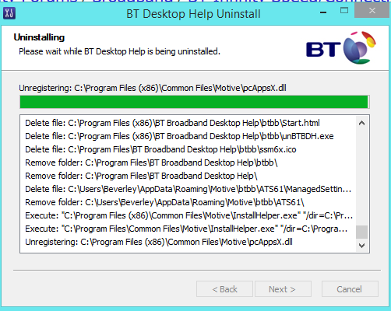Click the Cancel button
Screen dimensions: 391x311
[x=350, y=289]
